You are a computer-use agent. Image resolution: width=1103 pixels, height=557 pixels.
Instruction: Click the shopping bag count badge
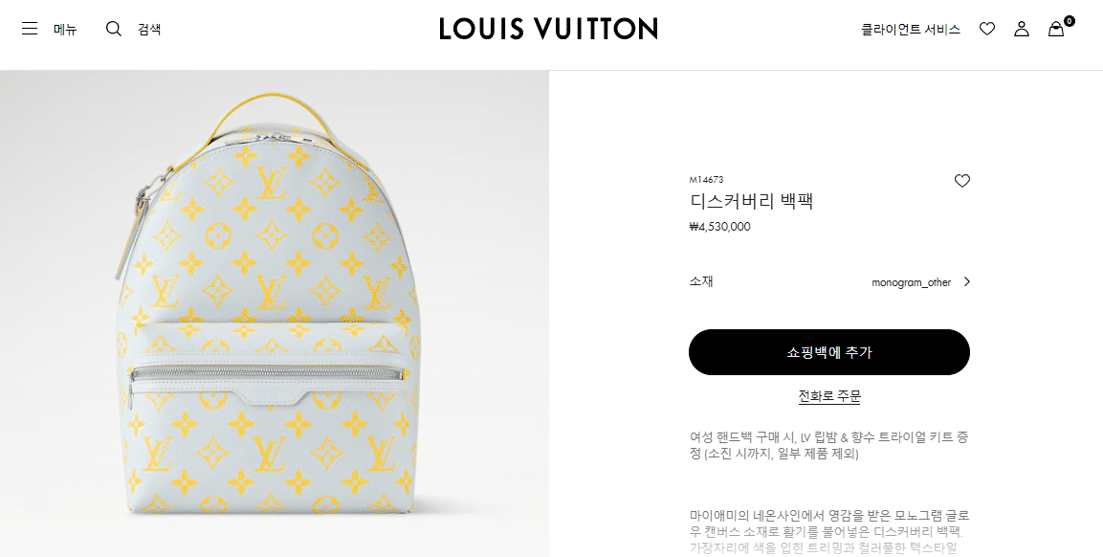(1070, 21)
